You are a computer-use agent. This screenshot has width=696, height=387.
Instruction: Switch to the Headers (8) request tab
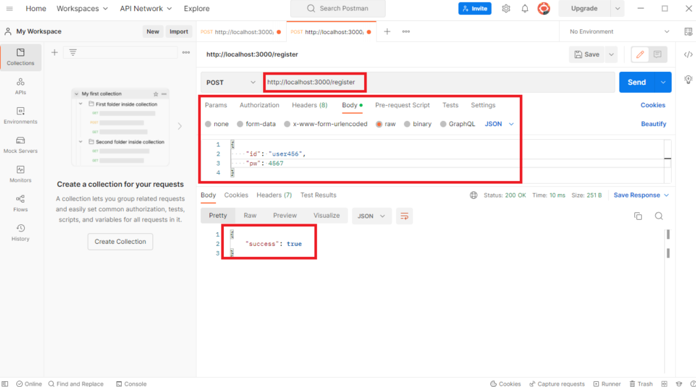tap(310, 105)
